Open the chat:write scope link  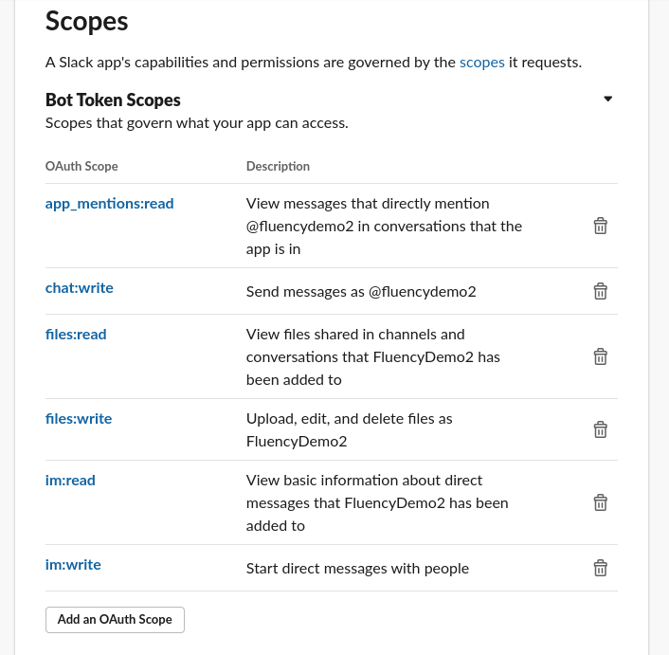point(80,288)
